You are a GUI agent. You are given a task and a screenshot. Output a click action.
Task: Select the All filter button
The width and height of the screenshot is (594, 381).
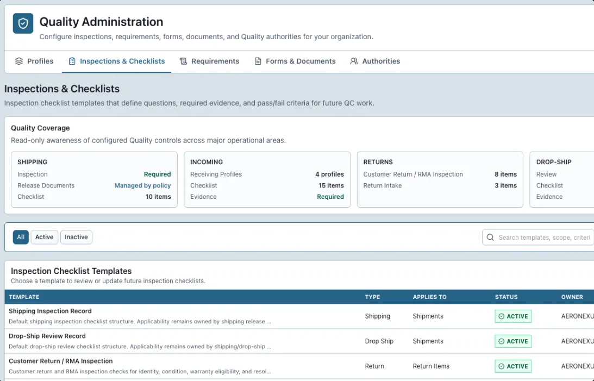(x=21, y=237)
